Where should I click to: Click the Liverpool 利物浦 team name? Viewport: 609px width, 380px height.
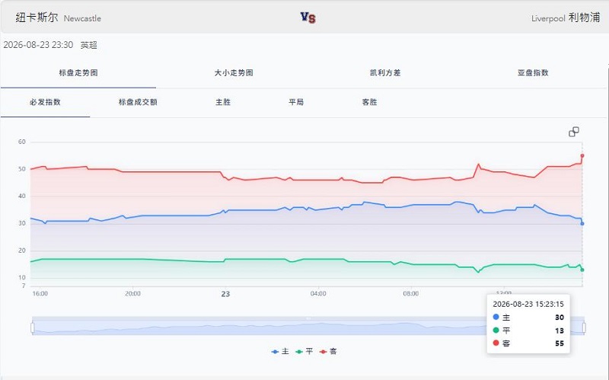[x=566, y=18]
